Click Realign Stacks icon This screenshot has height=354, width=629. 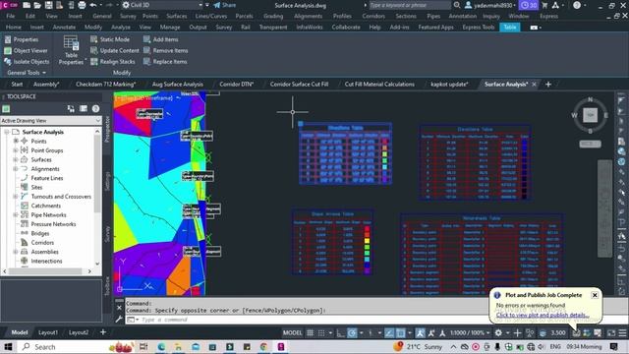coord(94,61)
